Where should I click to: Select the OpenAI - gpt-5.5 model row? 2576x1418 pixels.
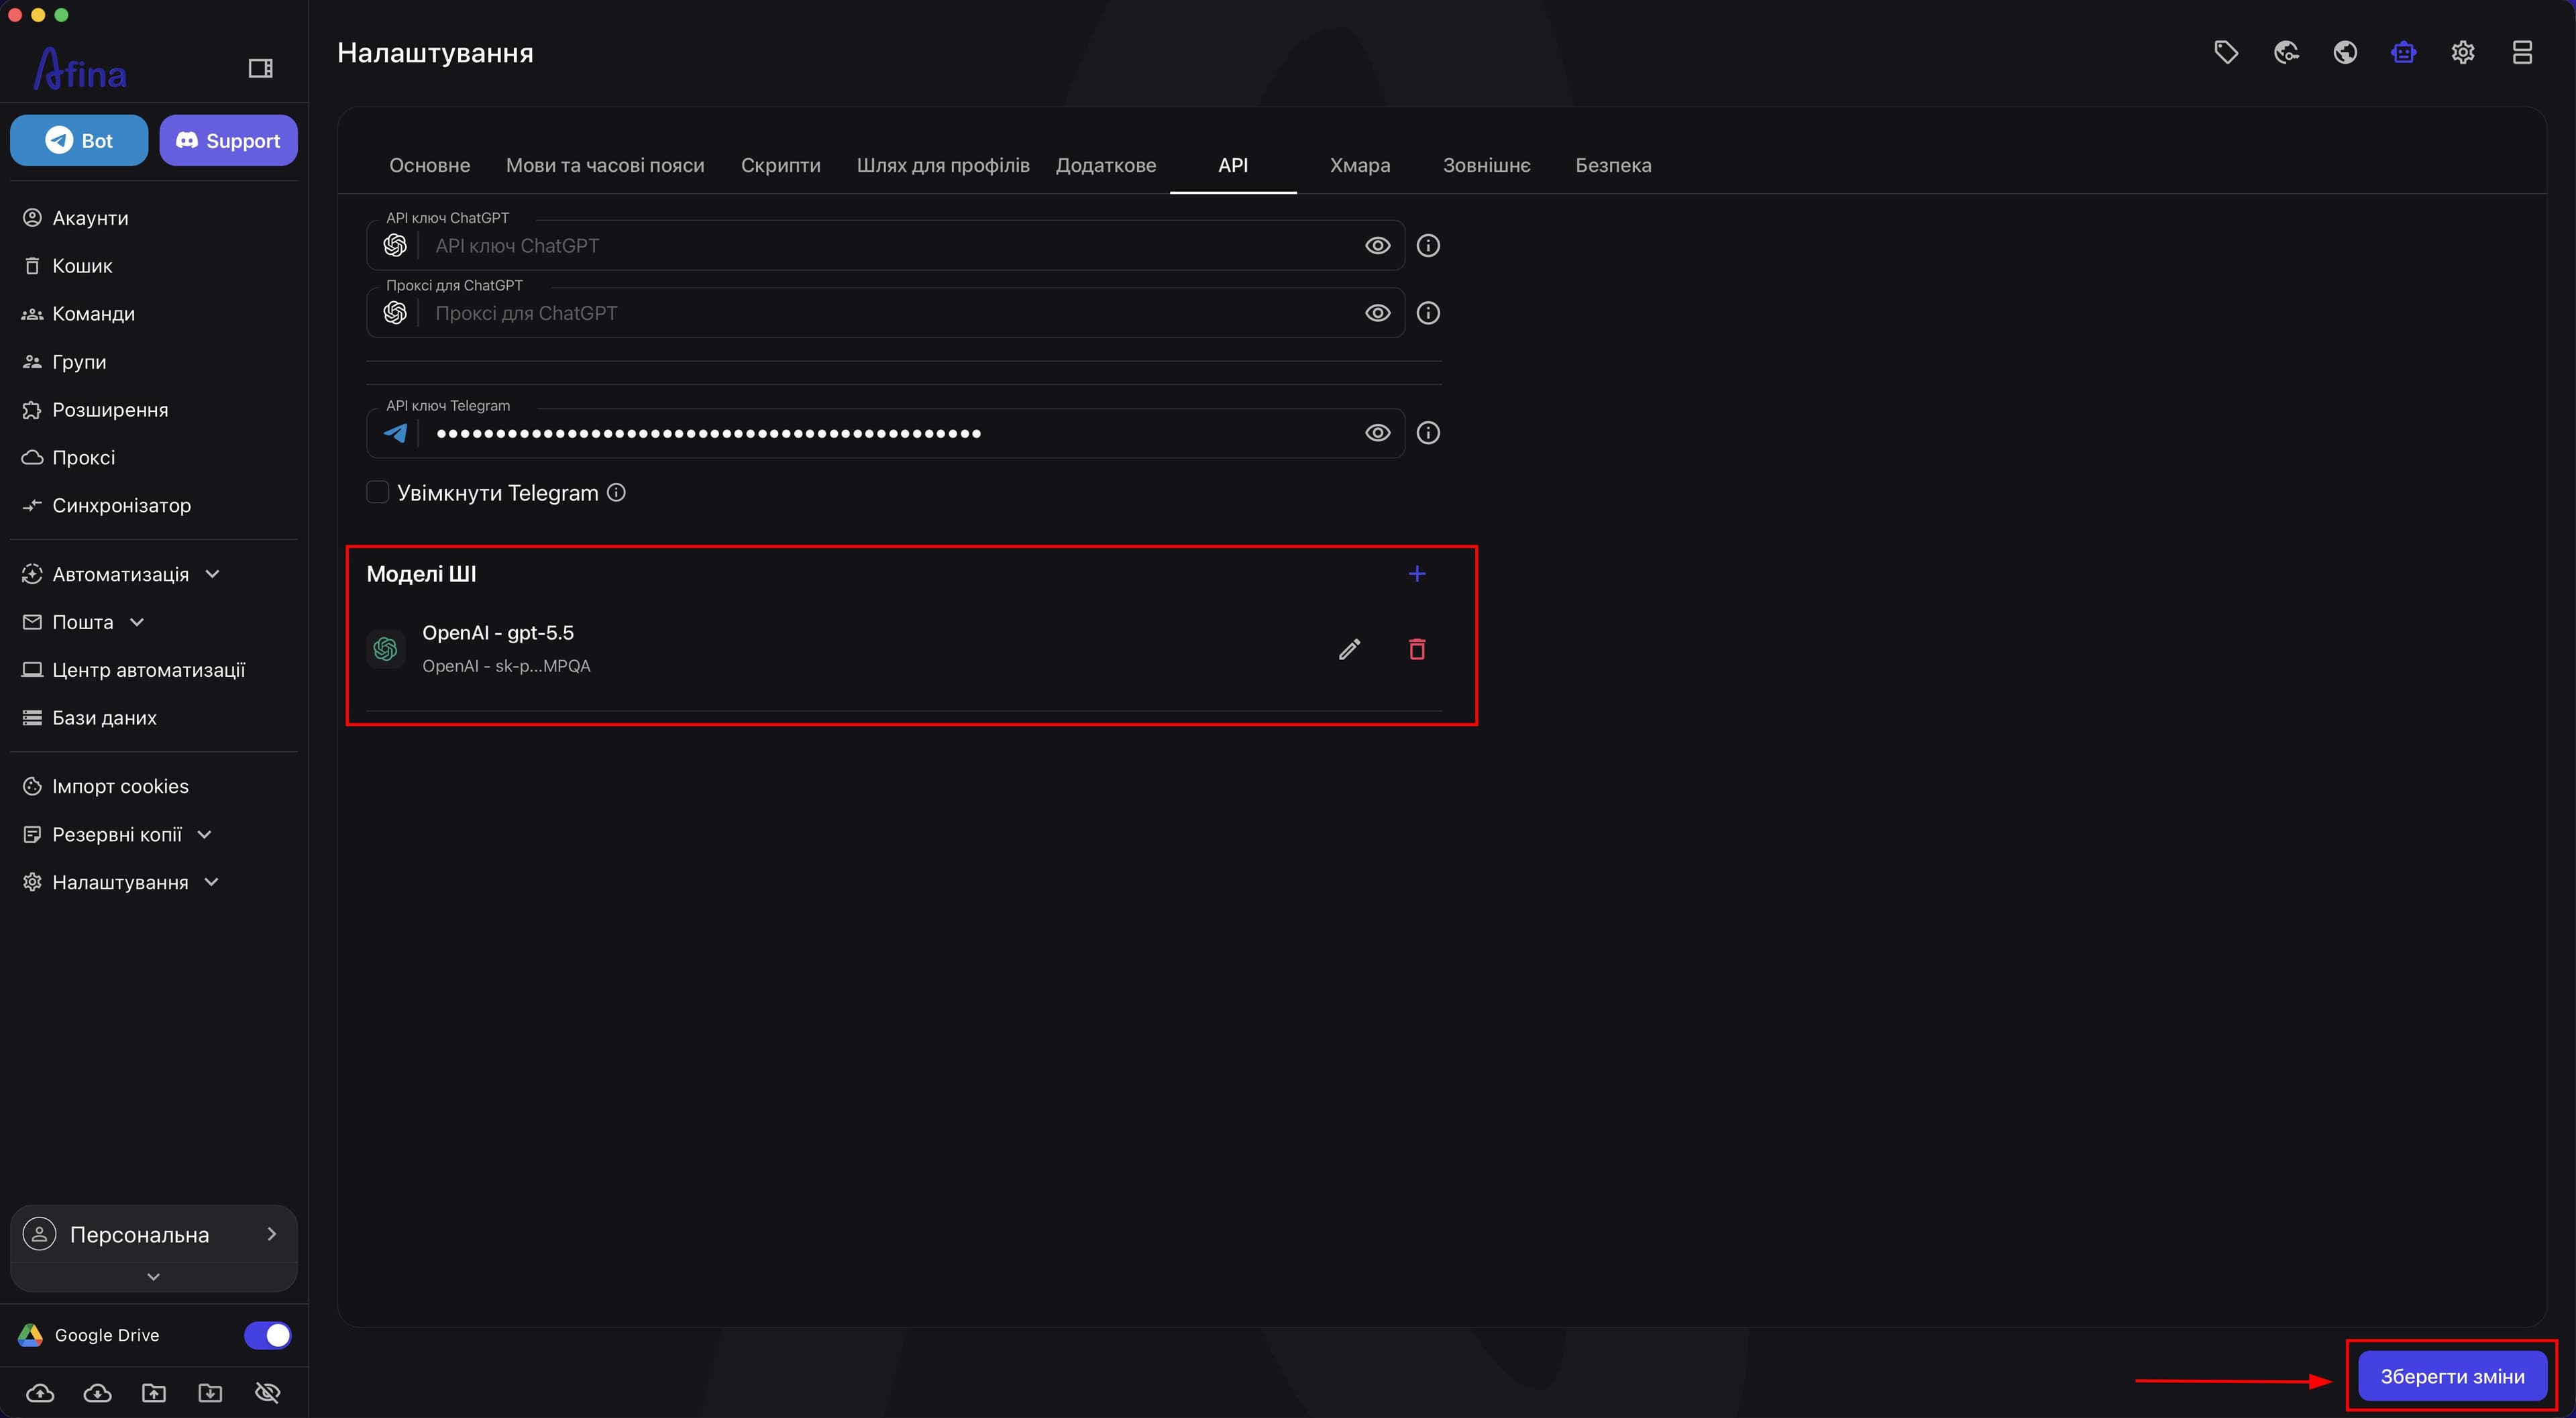904,649
